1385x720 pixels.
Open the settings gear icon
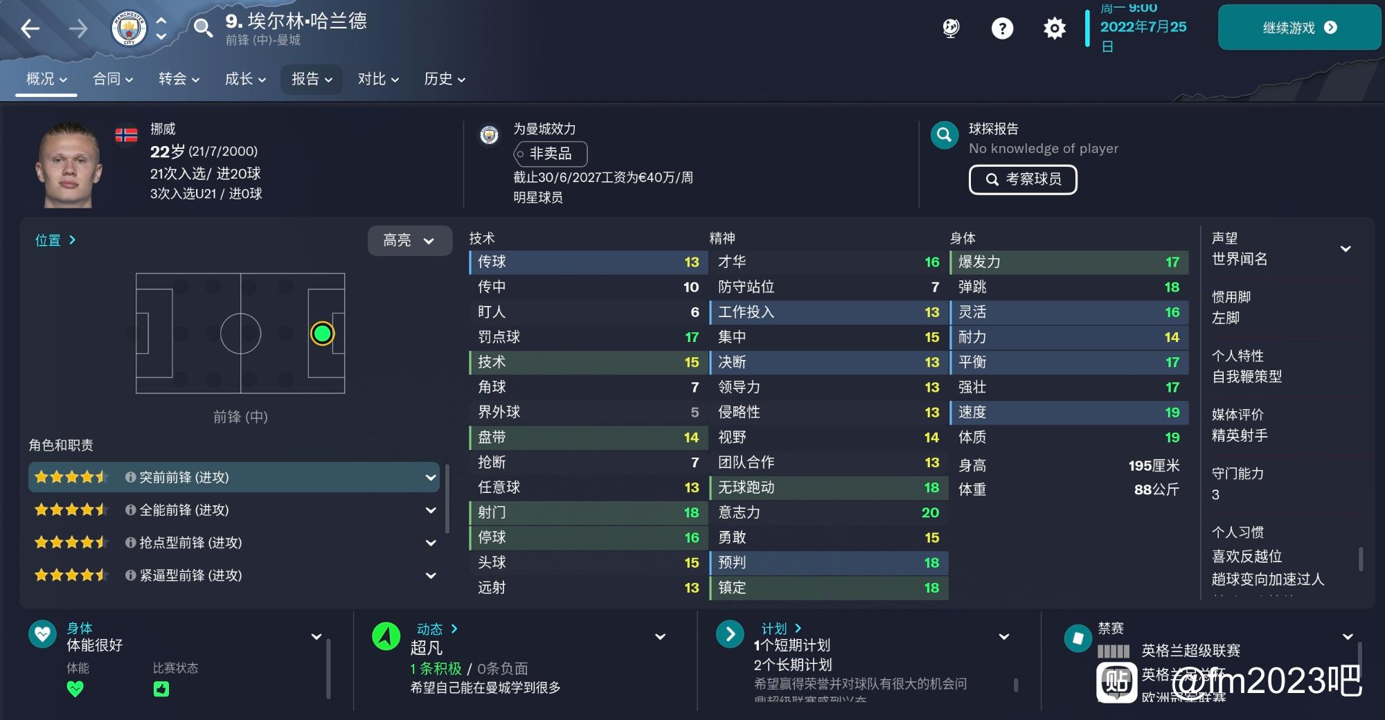(x=1054, y=28)
